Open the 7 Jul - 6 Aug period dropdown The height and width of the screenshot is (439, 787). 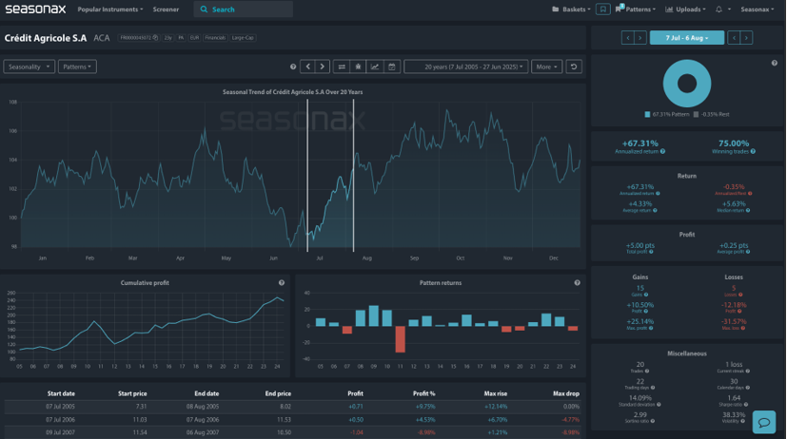[x=687, y=38]
